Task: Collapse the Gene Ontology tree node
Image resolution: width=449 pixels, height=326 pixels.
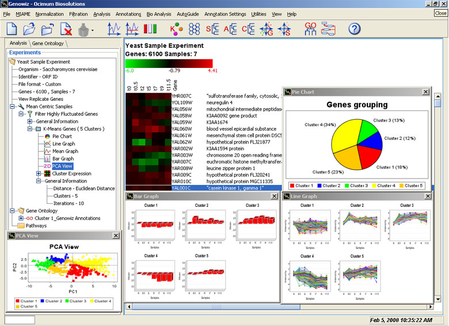Action: [12, 211]
